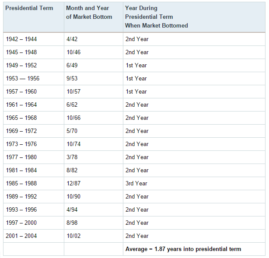Select the 1981 – 1984 term cell
Image resolution: width=269 pixels, height=258 pixels.
point(21,170)
